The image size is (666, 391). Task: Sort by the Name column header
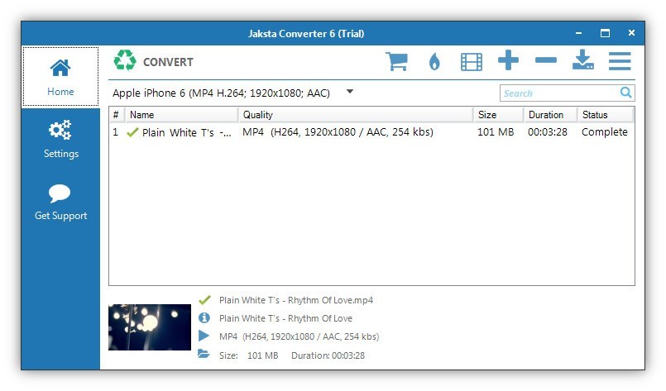[x=182, y=115]
